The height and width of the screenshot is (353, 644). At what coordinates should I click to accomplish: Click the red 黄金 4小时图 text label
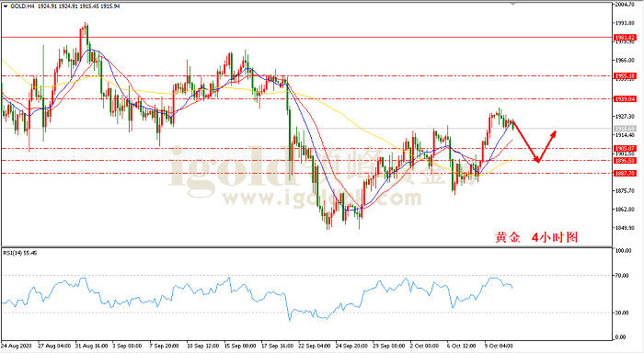click(x=536, y=237)
